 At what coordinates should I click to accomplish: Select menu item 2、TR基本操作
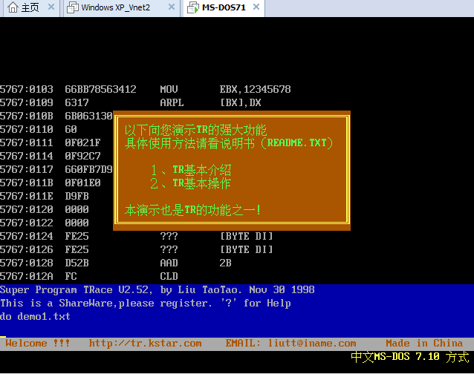point(191,183)
